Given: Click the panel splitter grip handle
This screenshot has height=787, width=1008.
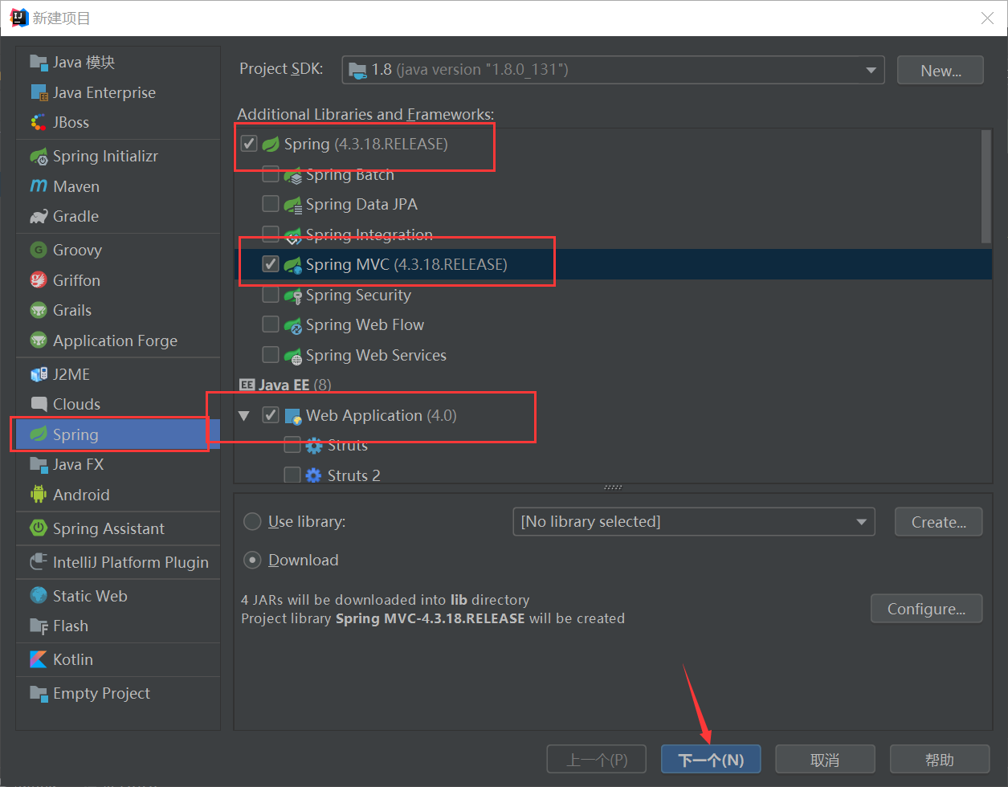Looking at the screenshot, I should click(x=613, y=487).
